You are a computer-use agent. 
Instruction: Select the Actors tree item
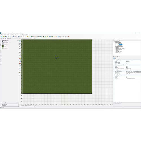(x=118, y=48)
